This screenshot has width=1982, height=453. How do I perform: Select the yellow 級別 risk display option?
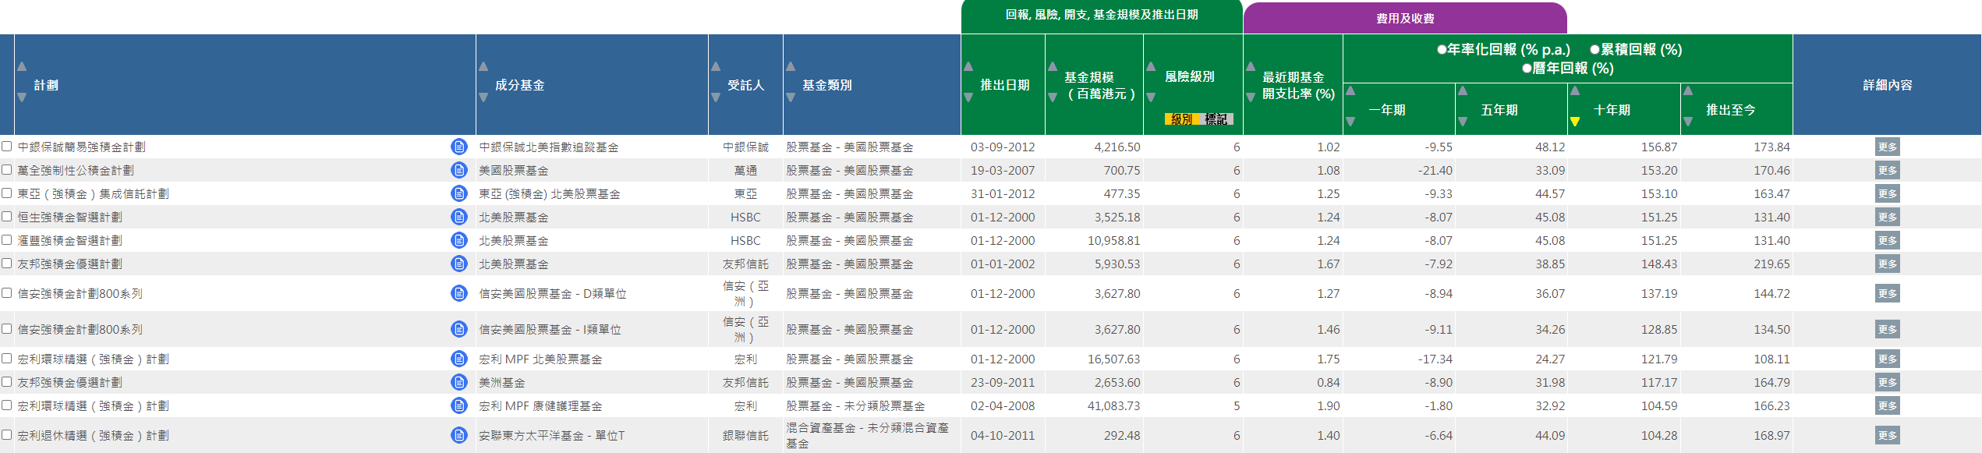[1182, 119]
